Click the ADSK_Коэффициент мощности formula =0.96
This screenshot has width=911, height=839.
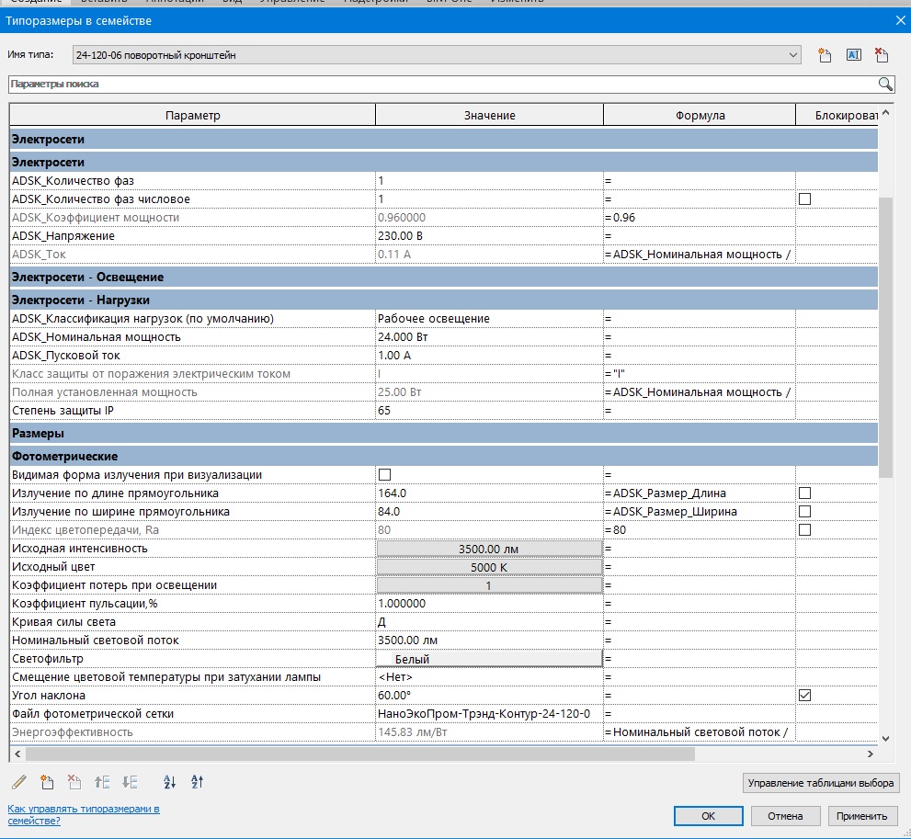(700, 217)
